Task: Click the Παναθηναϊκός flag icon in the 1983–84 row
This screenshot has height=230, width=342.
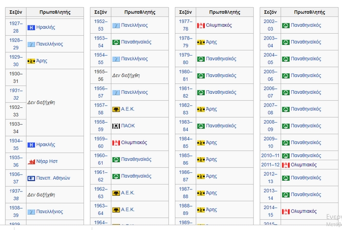Action: (201, 126)
